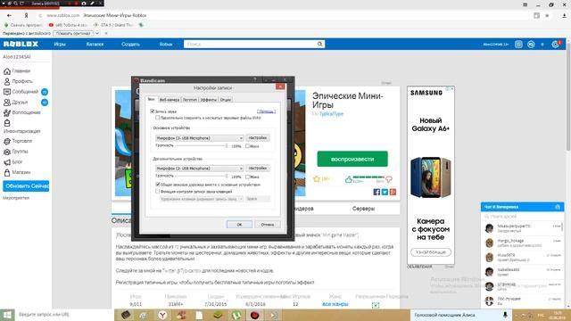Click the Alice voice assistant microphone icon
This screenshot has width=571, height=321.
505,315
